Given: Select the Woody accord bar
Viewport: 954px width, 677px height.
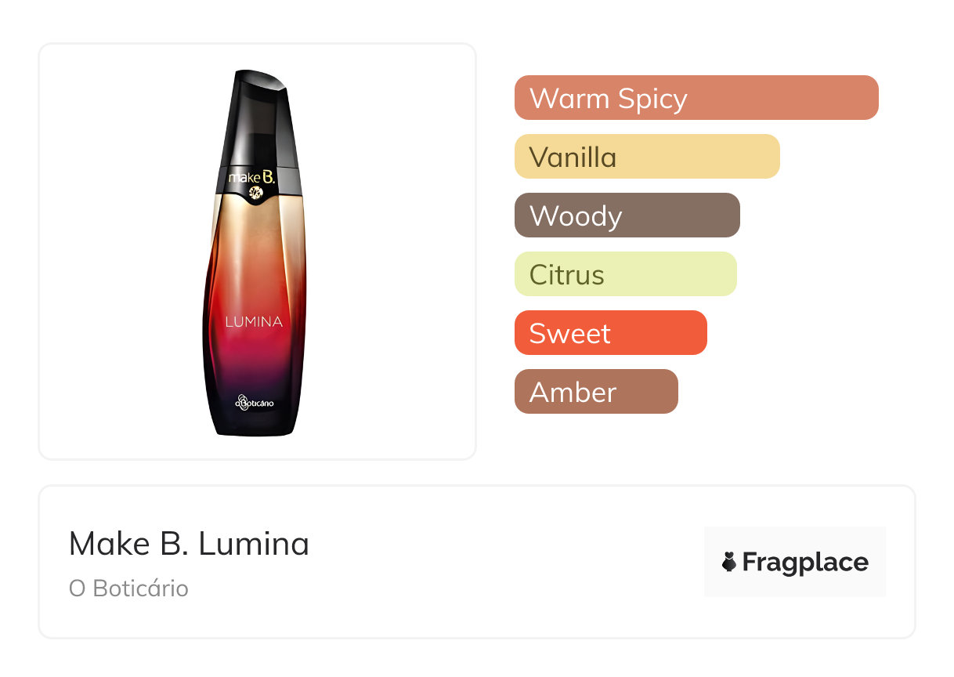Looking at the screenshot, I should click(627, 215).
